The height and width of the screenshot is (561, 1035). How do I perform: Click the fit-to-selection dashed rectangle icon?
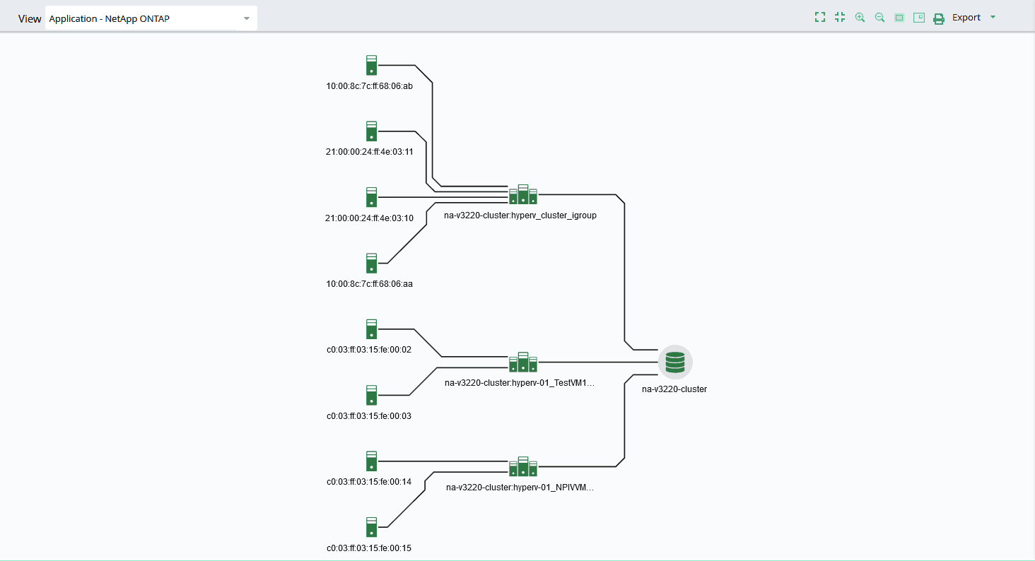coord(899,18)
